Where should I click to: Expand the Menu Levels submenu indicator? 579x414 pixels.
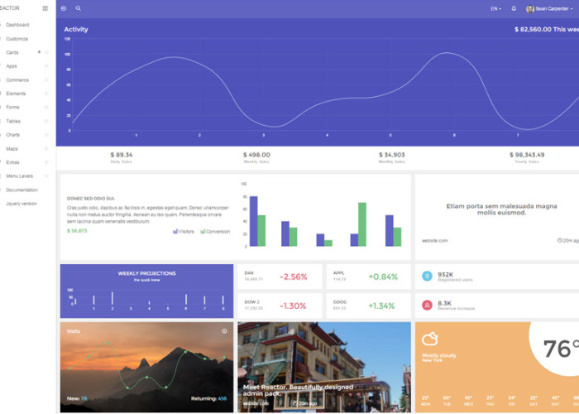46,176
